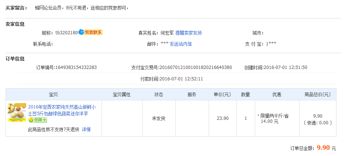Click the order number 1649383154232283
Viewport: 345px width, 156px height.
pyautogui.click(x=76, y=67)
